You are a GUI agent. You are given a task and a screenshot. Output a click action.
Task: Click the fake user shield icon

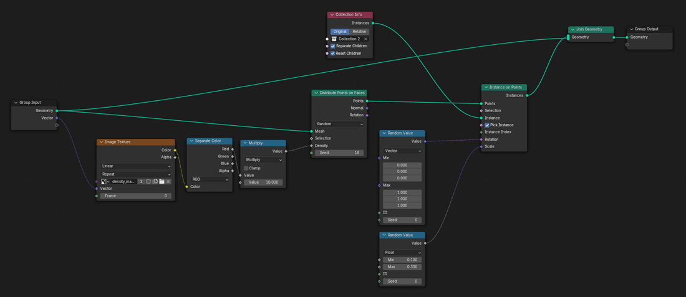click(x=148, y=182)
